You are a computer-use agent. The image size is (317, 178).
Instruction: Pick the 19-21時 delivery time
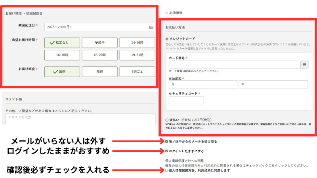(137, 55)
